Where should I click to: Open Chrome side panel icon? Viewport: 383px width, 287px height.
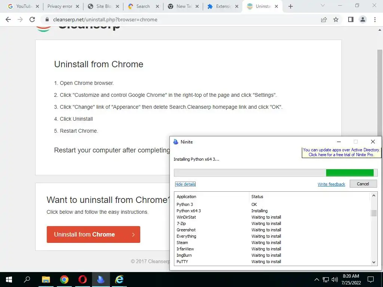click(x=351, y=19)
